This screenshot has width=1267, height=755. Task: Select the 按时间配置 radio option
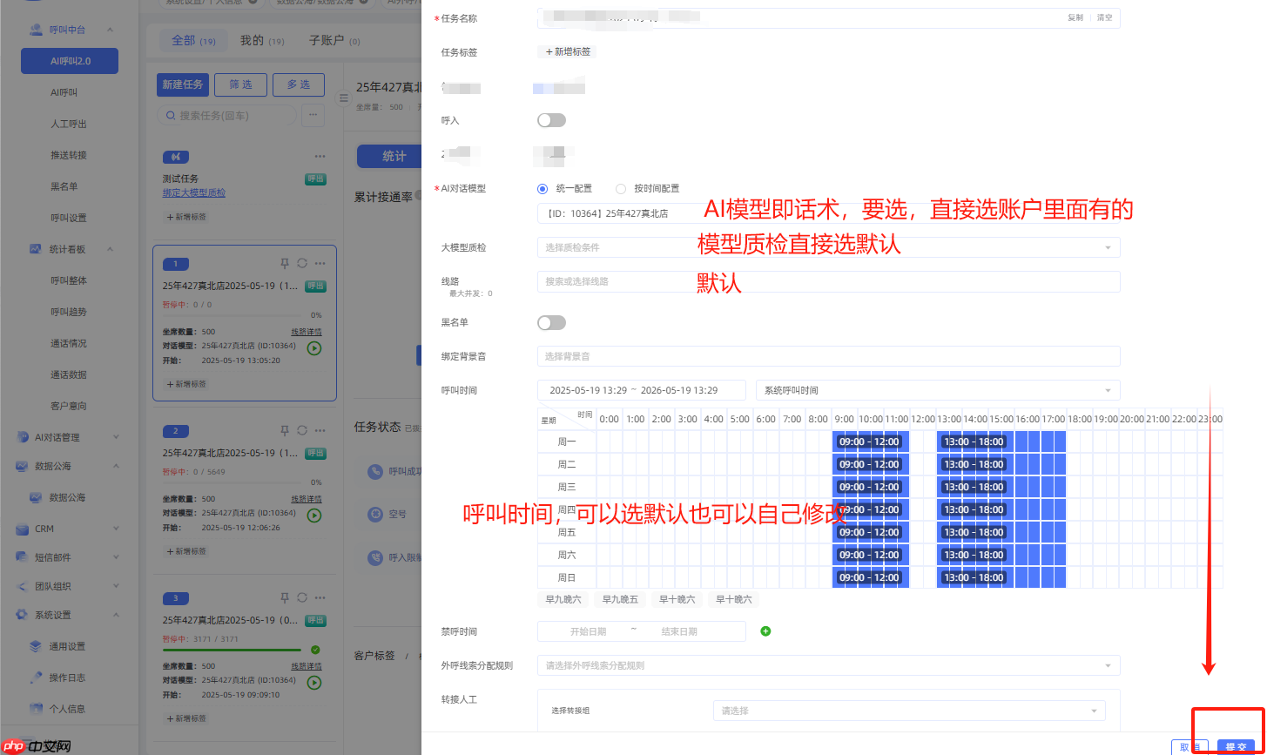pos(621,188)
